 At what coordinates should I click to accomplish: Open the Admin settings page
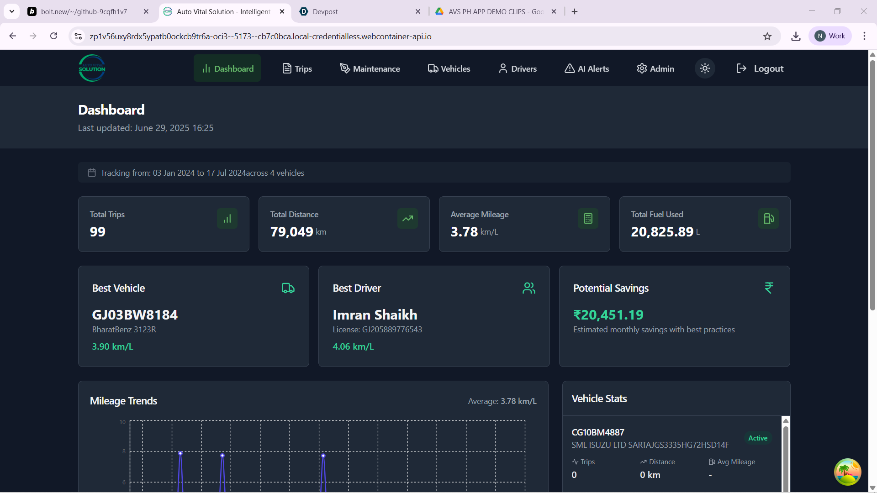click(655, 68)
